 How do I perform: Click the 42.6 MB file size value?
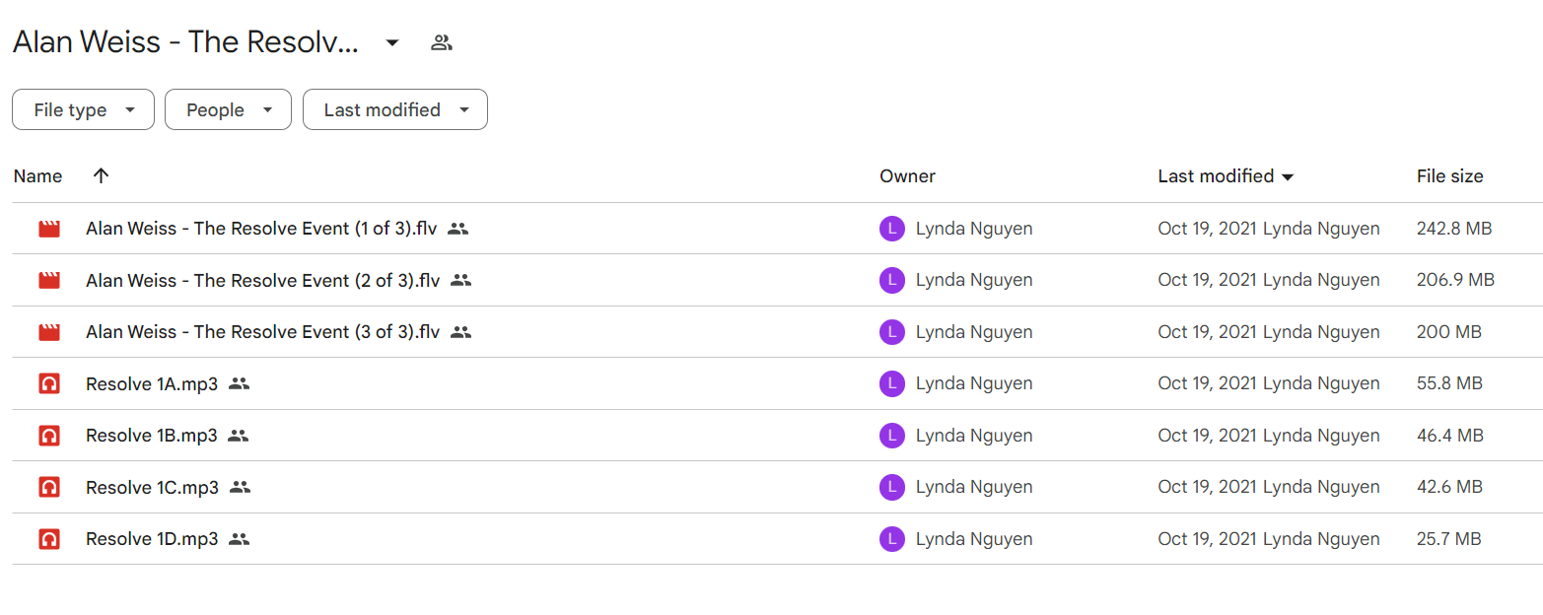coord(1449,487)
